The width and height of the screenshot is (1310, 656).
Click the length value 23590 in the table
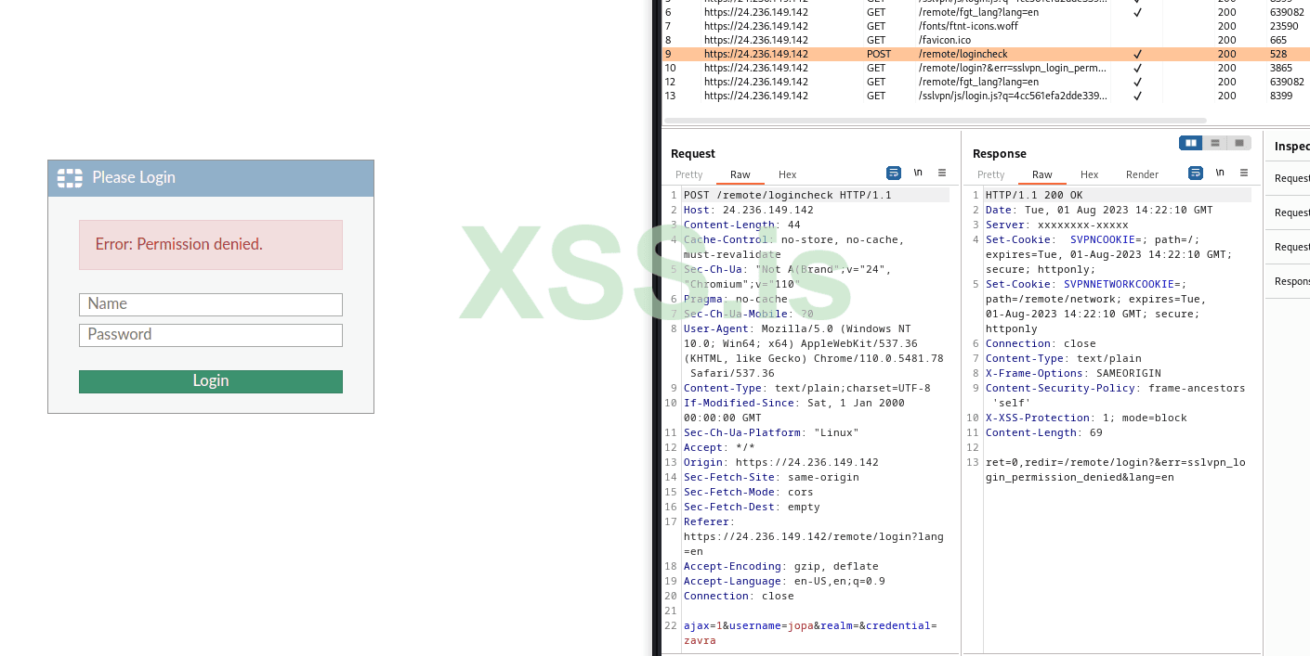coord(1284,26)
